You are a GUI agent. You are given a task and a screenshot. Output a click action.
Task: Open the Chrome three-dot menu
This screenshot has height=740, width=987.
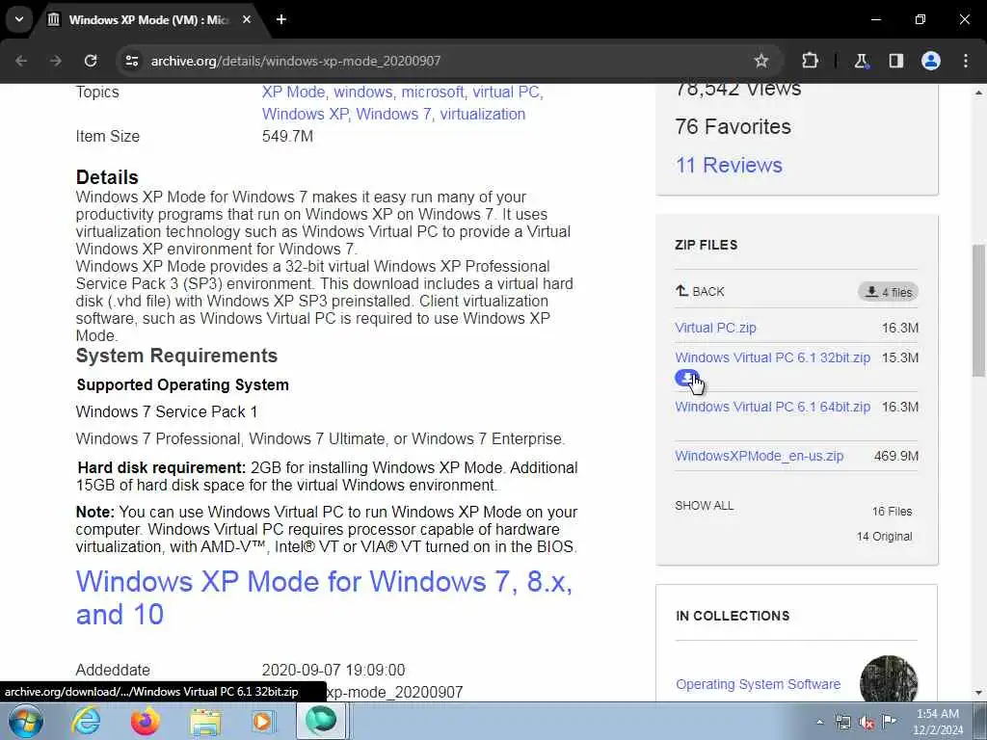pos(966,61)
